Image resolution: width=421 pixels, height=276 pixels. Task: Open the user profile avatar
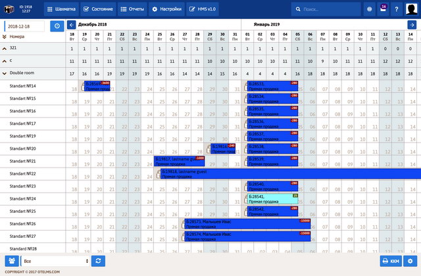coord(411,9)
